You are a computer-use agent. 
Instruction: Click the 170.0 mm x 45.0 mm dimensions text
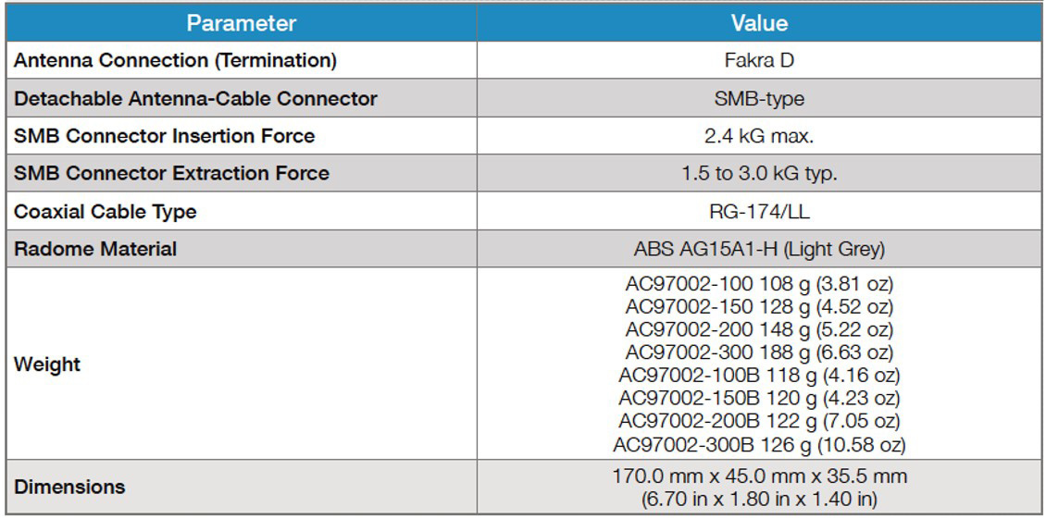point(759,477)
